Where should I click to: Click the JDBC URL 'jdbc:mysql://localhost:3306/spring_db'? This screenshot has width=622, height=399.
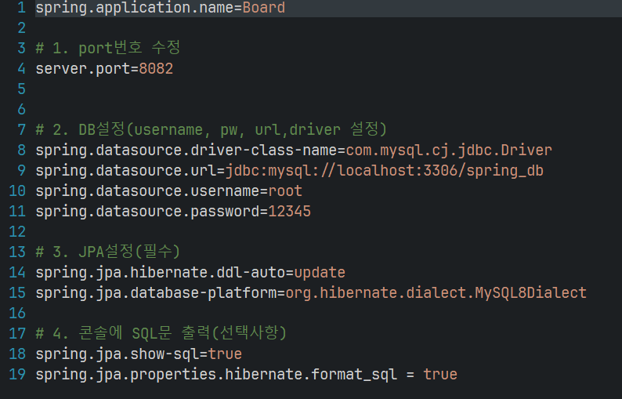[385, 171]
